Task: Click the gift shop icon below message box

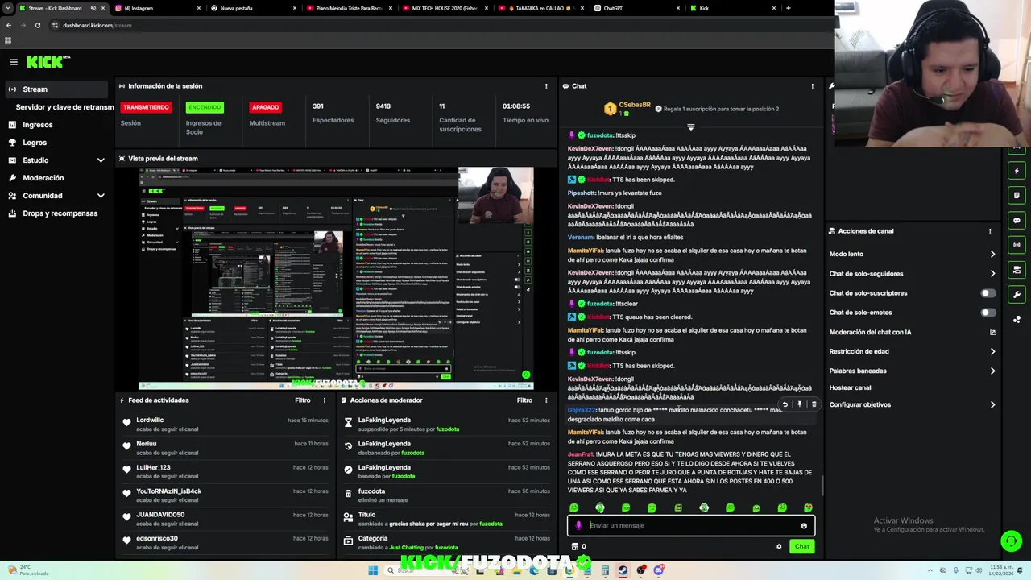Action: pos(575,546)
